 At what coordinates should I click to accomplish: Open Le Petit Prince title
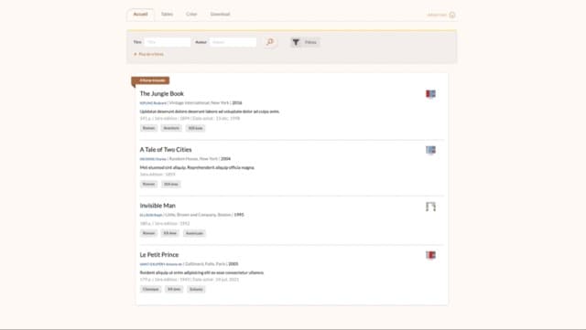click(158, 255)
